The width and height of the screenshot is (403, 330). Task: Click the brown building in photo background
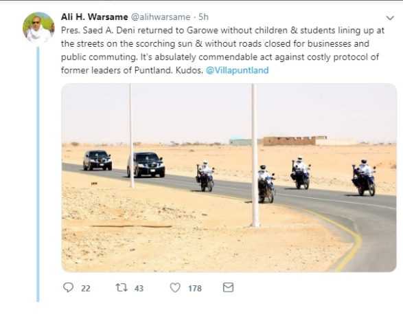(290, 141)
